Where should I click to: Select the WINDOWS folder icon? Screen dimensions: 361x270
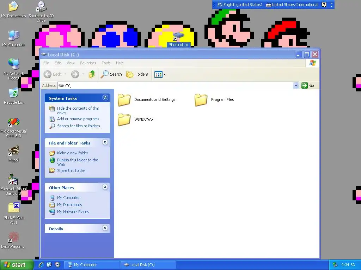124,120
